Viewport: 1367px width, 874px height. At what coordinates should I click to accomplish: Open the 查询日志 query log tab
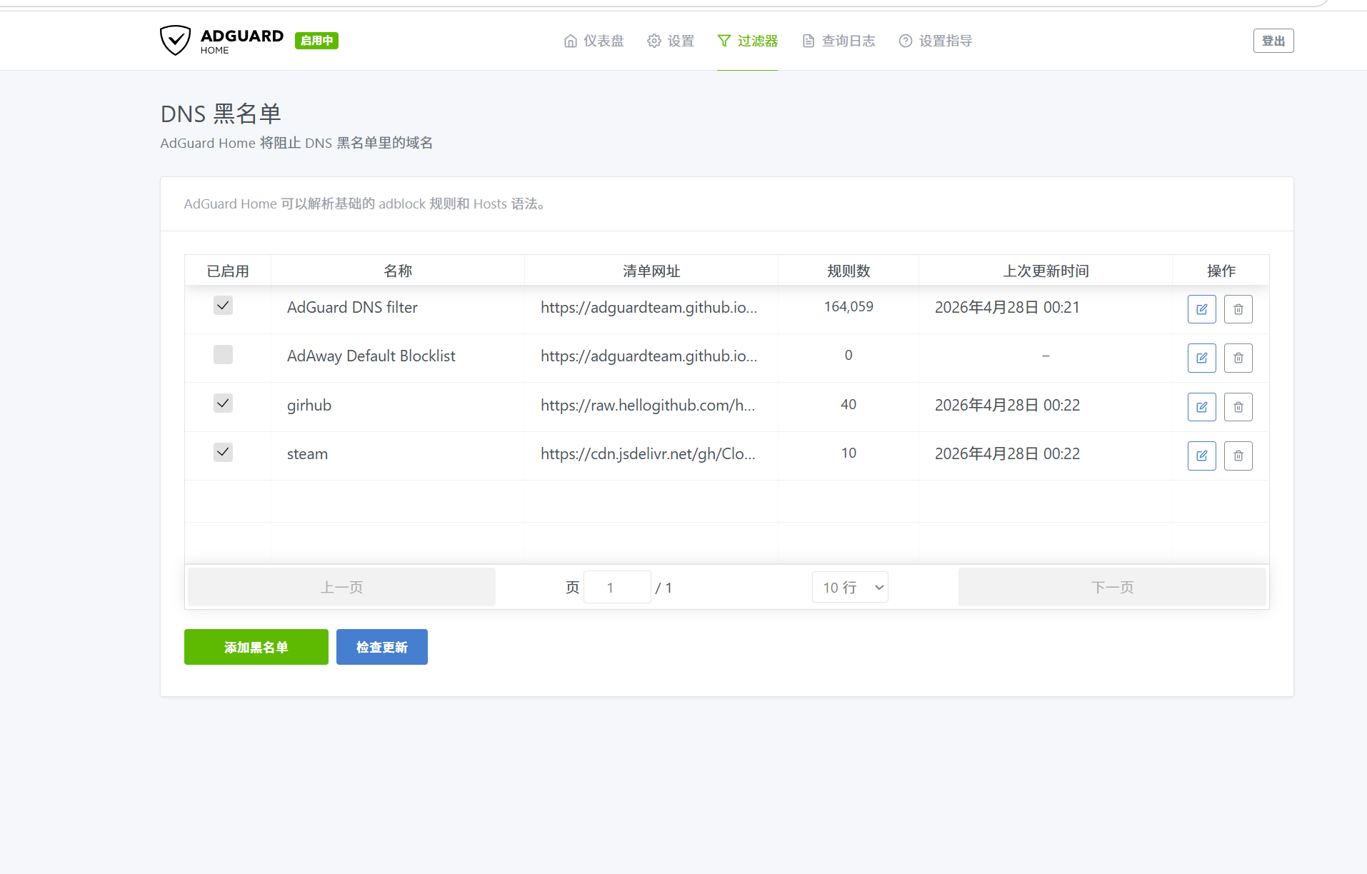click(x=838, y=41)
